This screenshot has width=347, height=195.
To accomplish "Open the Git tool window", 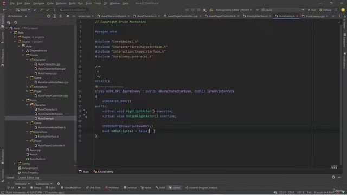I will click(10, 188).
